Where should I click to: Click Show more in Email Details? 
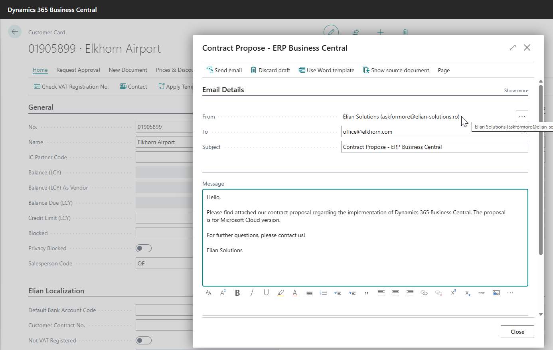(x=516, y=91)
